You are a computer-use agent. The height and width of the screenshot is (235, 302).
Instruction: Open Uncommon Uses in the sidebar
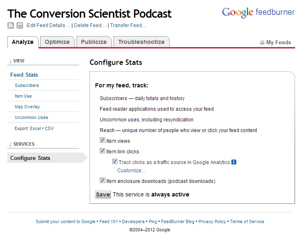click(31, 117)
